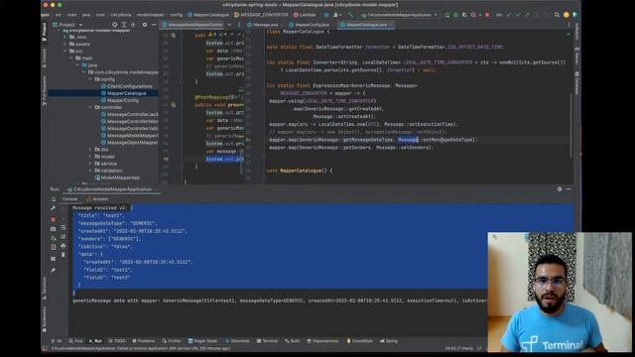The height and width of the screenshot is (357, 635).
Task: Open the Actuator tab in the Run panel
Action: tap(97, 199)
